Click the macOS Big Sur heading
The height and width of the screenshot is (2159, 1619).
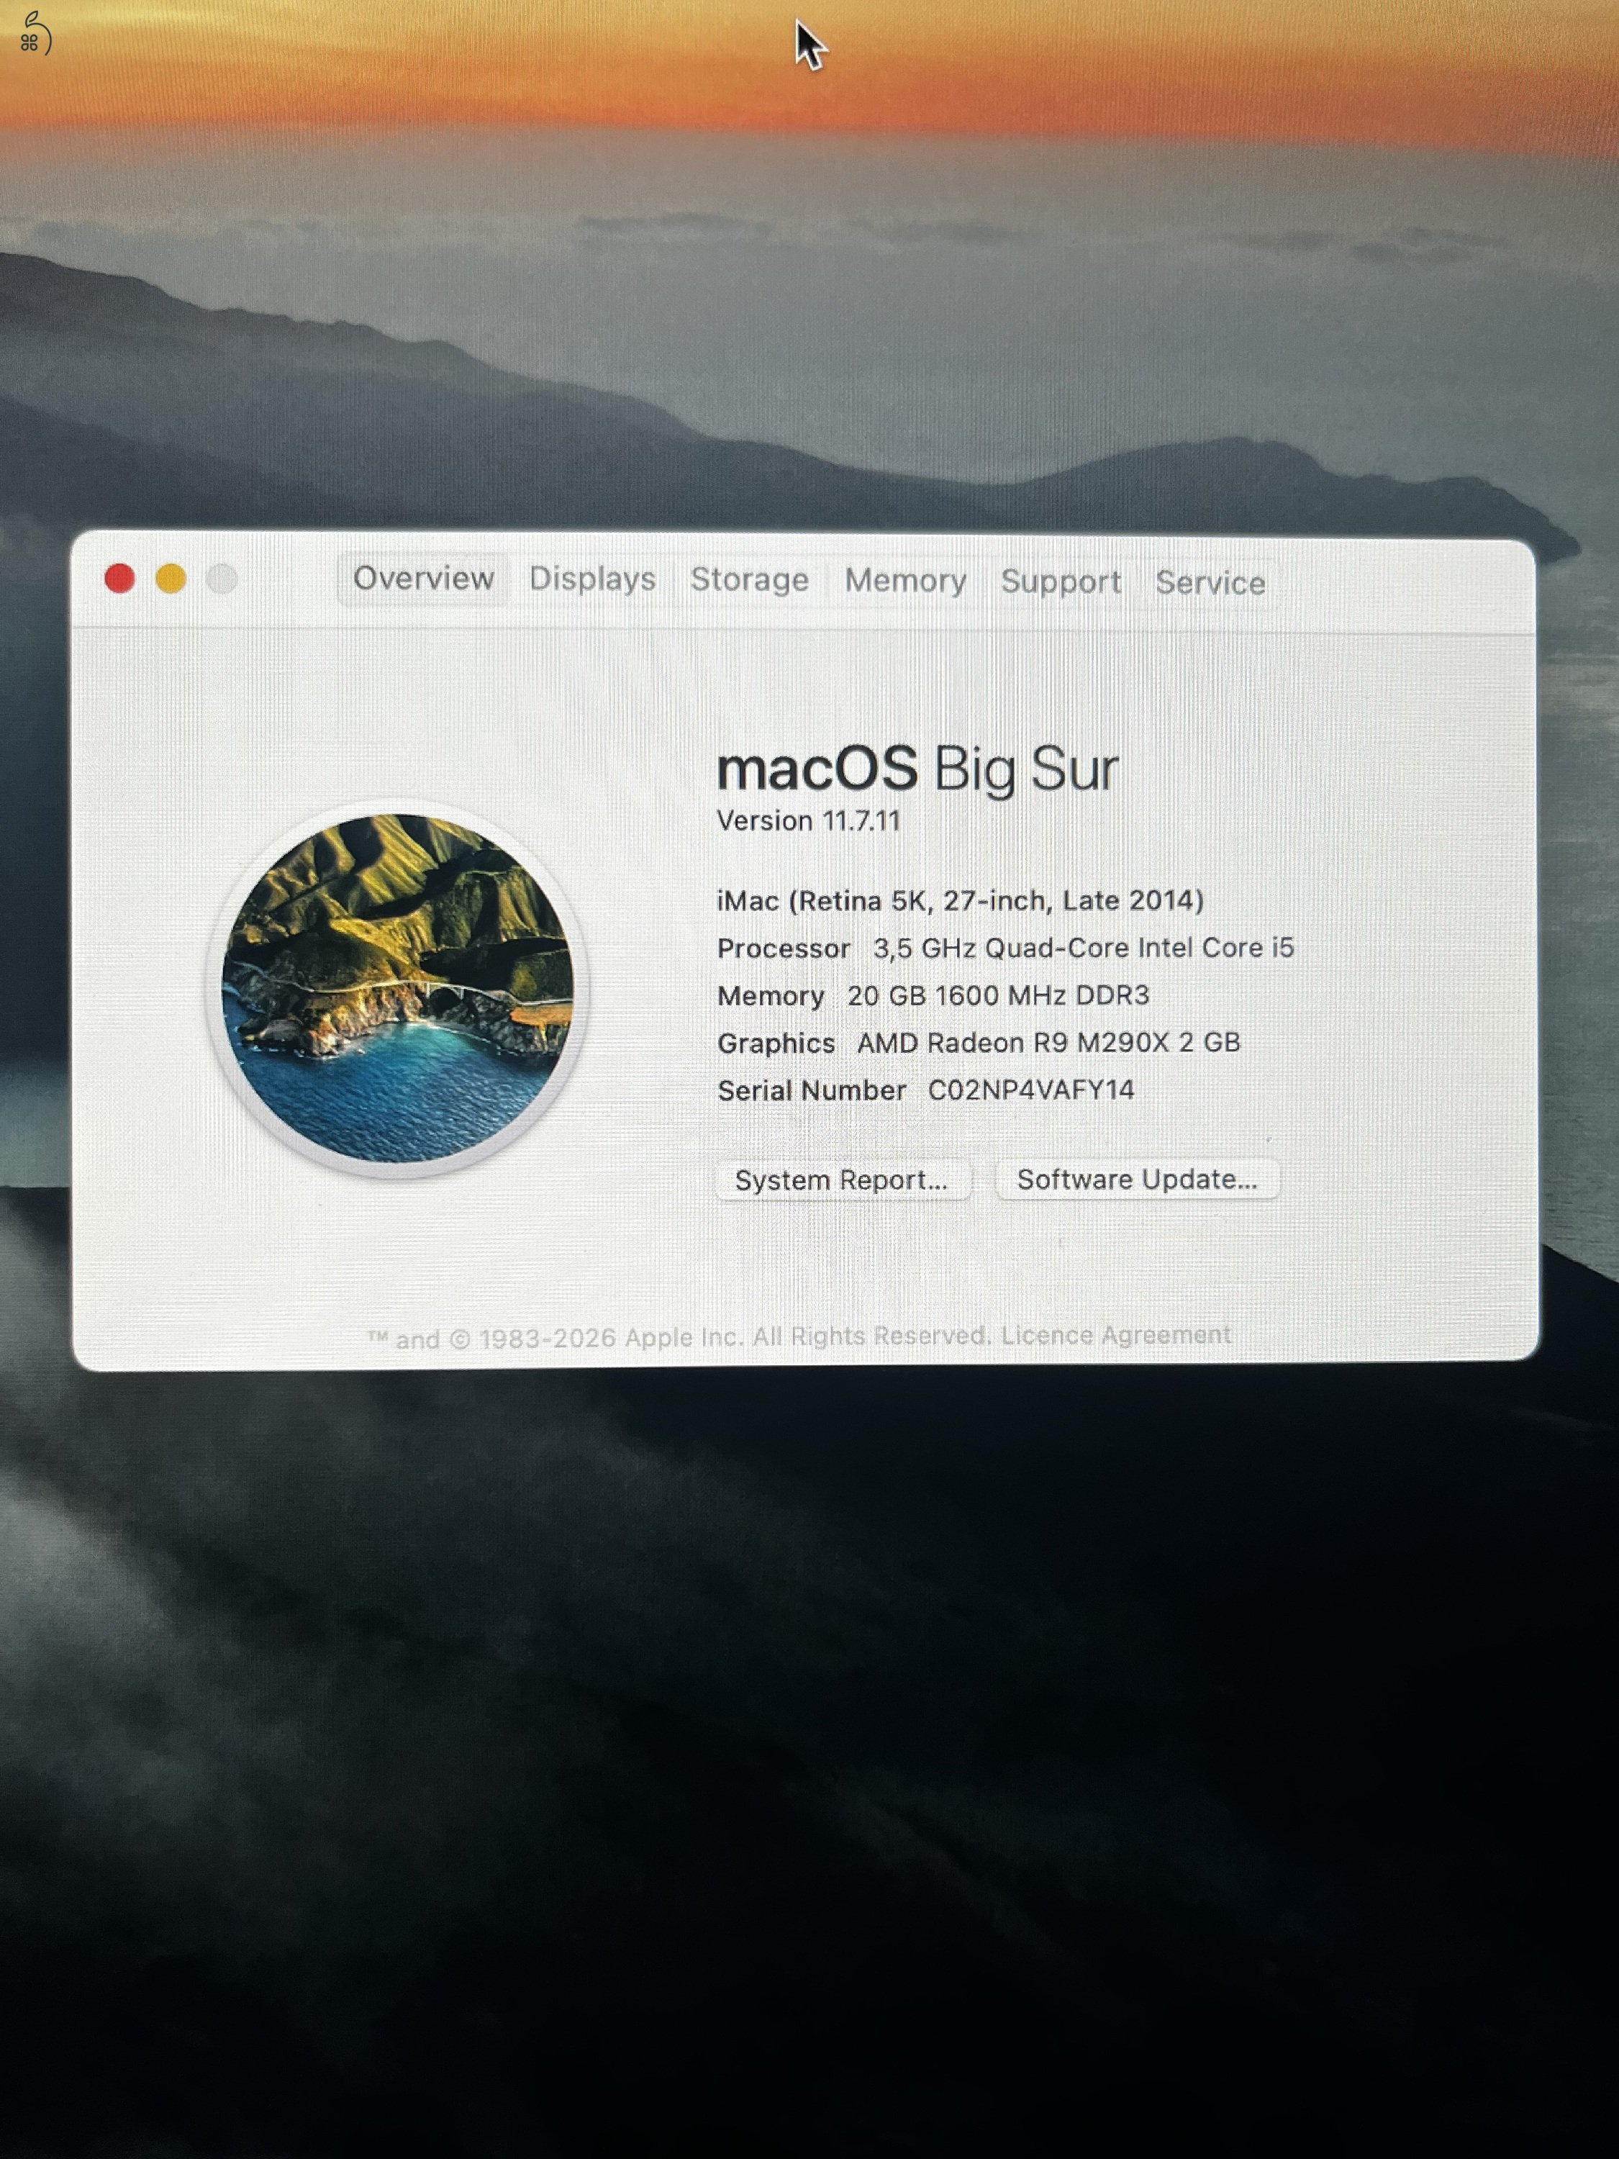917,769
